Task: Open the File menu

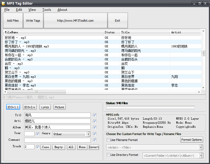Action: click(x=7, y=10)
